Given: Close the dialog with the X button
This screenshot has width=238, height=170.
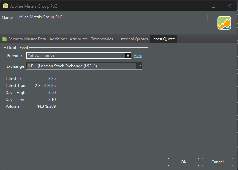Looking at the screenshot, I should [229, 6].
